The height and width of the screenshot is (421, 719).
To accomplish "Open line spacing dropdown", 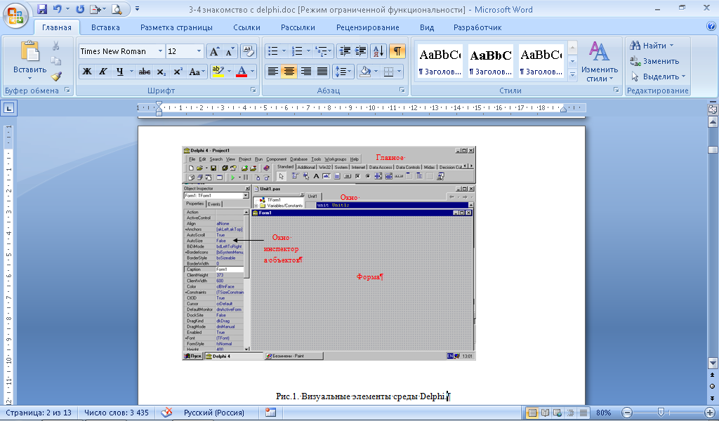I will (343, 72).
